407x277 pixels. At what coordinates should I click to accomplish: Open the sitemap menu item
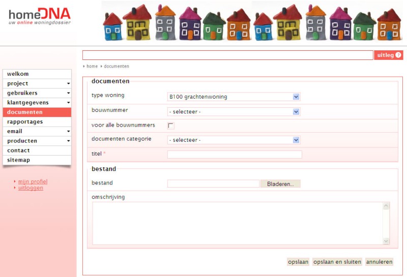(x=37, y=160)
